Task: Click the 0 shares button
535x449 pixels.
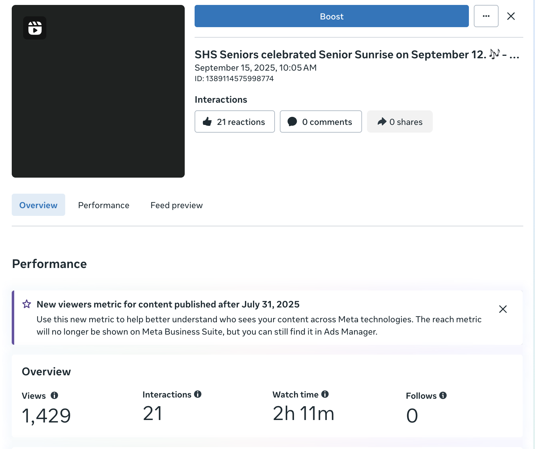Action: click(399, 122)
